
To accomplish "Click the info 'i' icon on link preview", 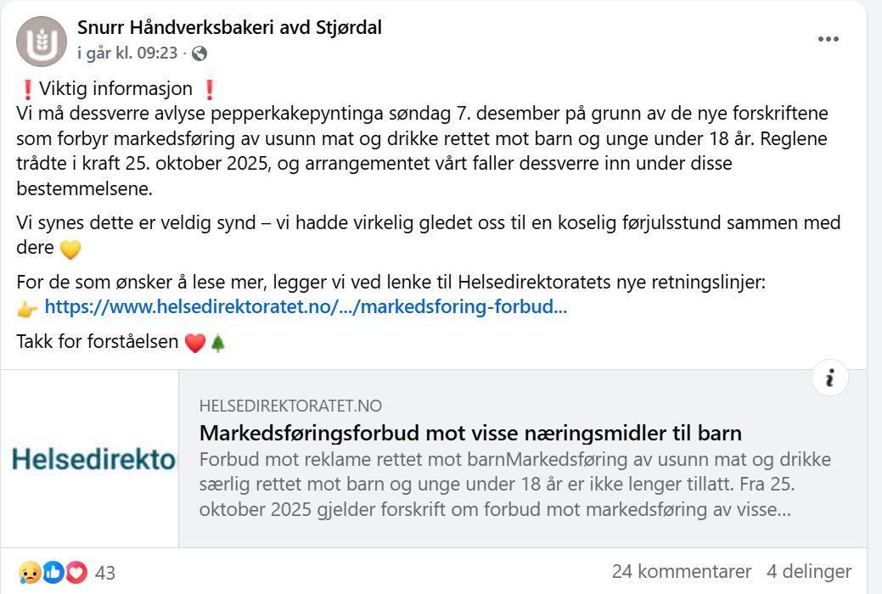I will coord(830,378).
